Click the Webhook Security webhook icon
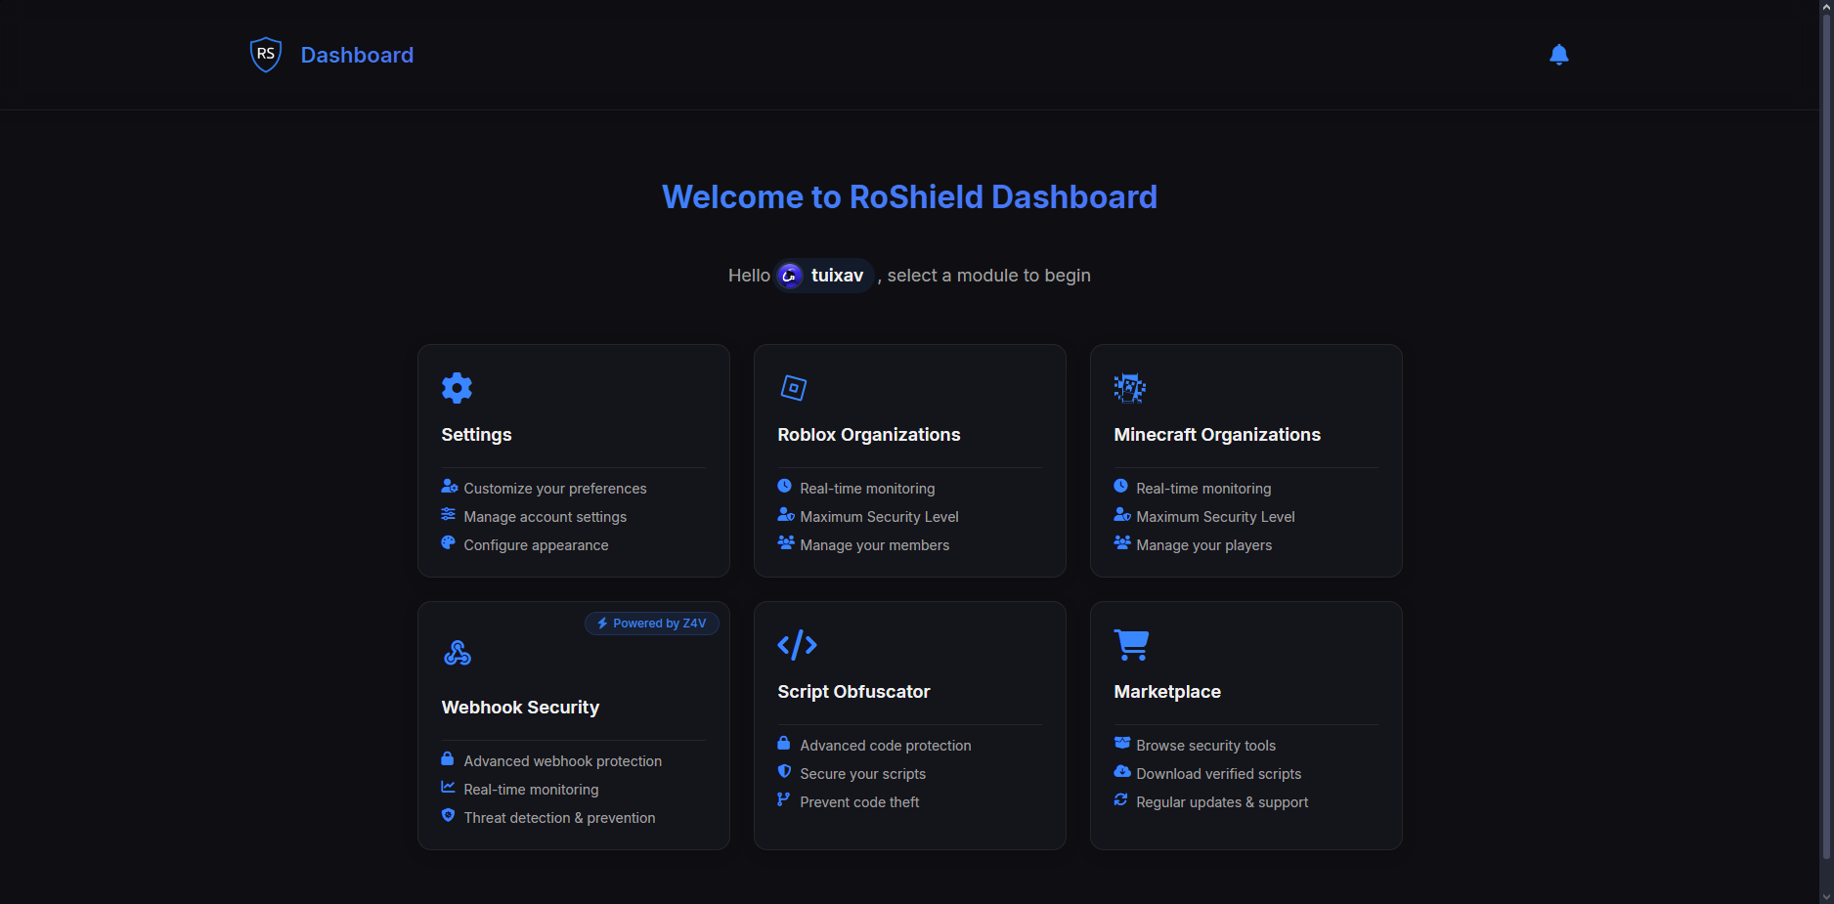The width and height of the screenshot is (1834, 904). (458, 653)
